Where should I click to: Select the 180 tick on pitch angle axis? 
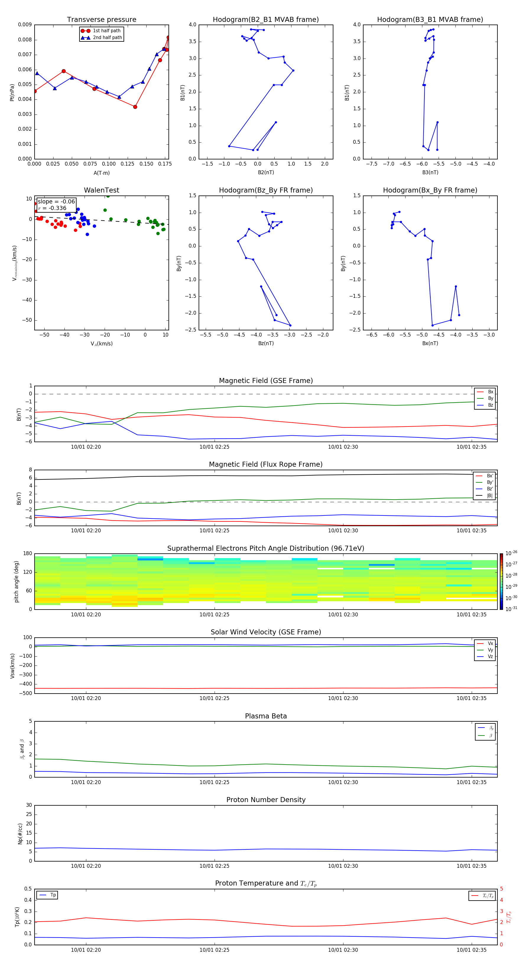pos(28,554)
